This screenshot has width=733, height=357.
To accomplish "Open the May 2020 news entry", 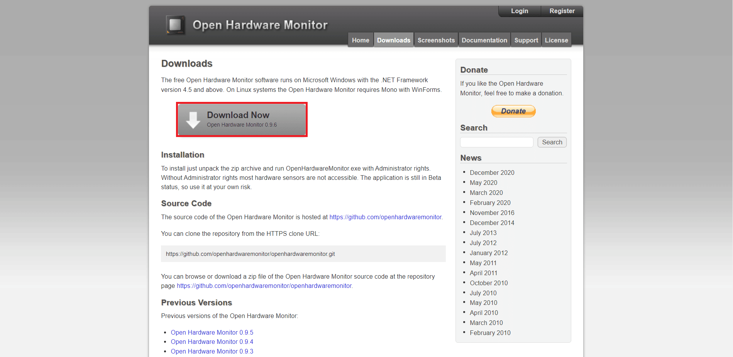I will pyautogui.click(x=483, y=183).
